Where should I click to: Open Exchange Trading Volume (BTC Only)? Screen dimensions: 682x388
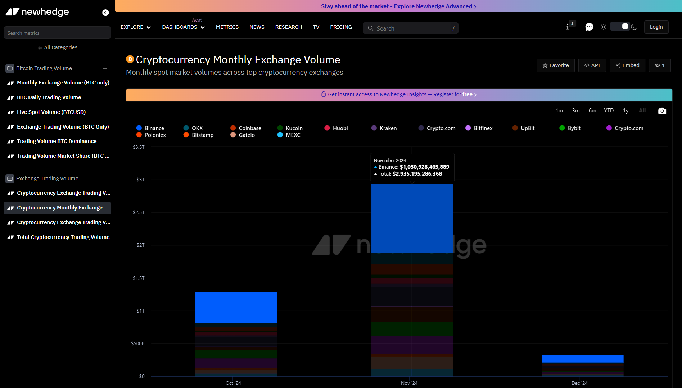point(58,127)
